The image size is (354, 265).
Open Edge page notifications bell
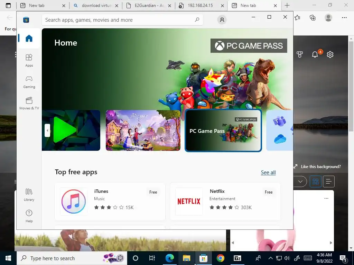315,54
